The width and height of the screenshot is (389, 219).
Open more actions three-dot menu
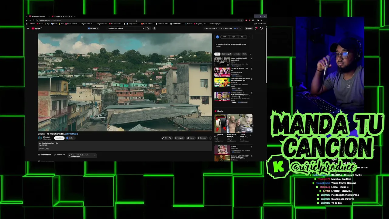(x=210, y=138)
